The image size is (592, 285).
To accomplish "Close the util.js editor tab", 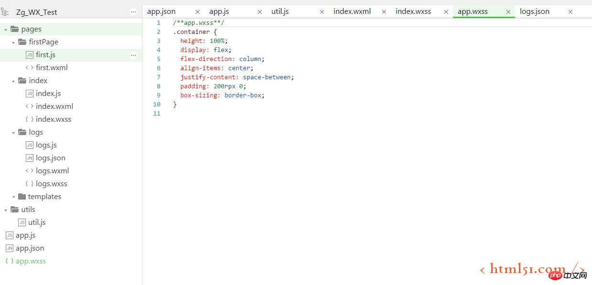I will tap(322, 12).
